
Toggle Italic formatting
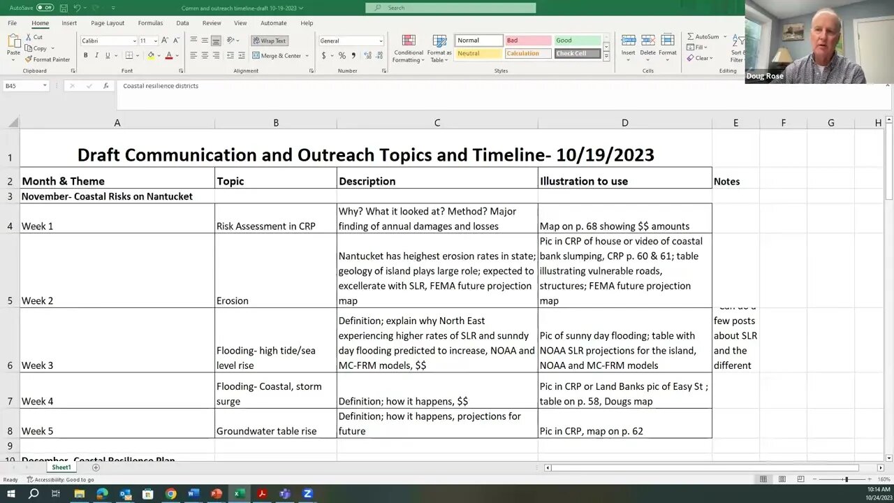(x=96, y=55)
